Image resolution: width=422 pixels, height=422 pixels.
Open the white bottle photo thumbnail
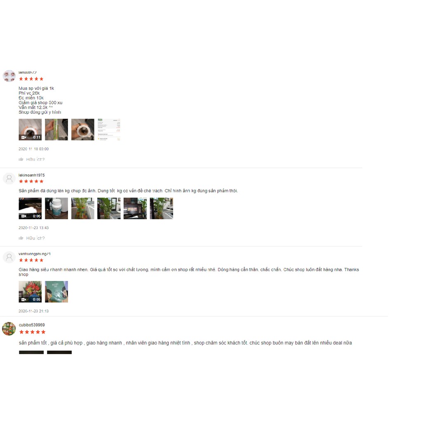click(x=56, y=208)
